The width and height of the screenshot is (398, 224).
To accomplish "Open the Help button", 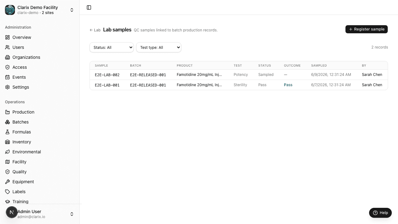I will (x=380, y=213).
